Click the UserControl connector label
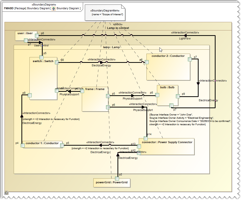 pyautogui.click(x=41, y=45)
